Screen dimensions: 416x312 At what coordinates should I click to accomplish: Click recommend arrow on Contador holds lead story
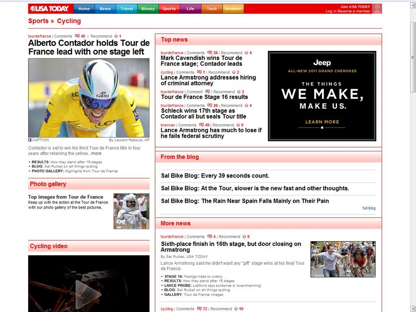pyautogui.click(x=116, y=36)
